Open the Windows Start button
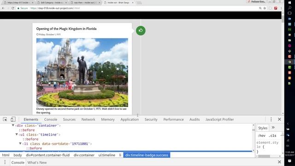The image size is (295, 166). (289, 2)
